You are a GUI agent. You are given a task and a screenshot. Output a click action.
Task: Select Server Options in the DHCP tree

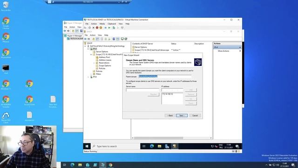[102, 52]
